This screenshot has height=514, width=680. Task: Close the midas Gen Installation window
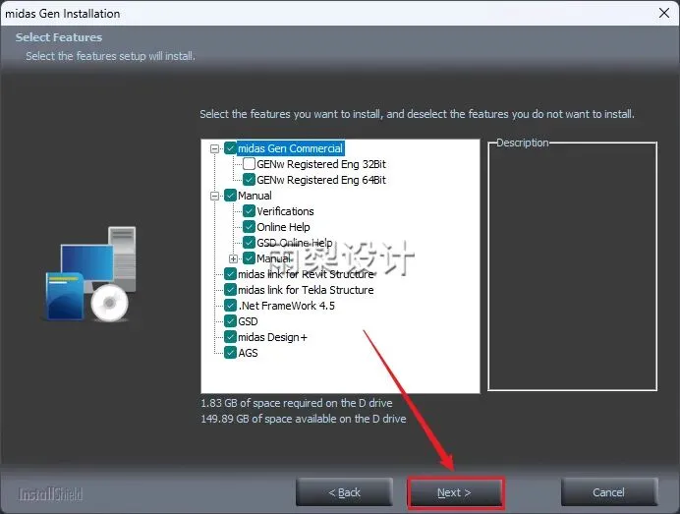tap(664, 13)
